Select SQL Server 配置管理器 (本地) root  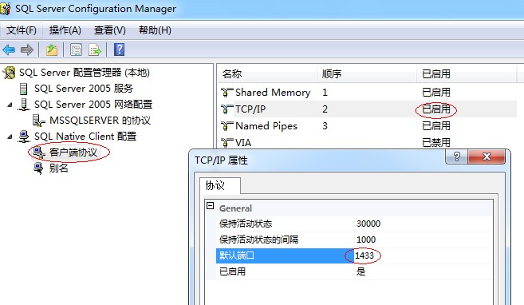click(85, 73)
